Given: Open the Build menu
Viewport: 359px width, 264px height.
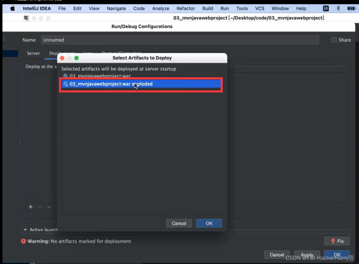Looking at the screenshot, I should coord(208,8).
